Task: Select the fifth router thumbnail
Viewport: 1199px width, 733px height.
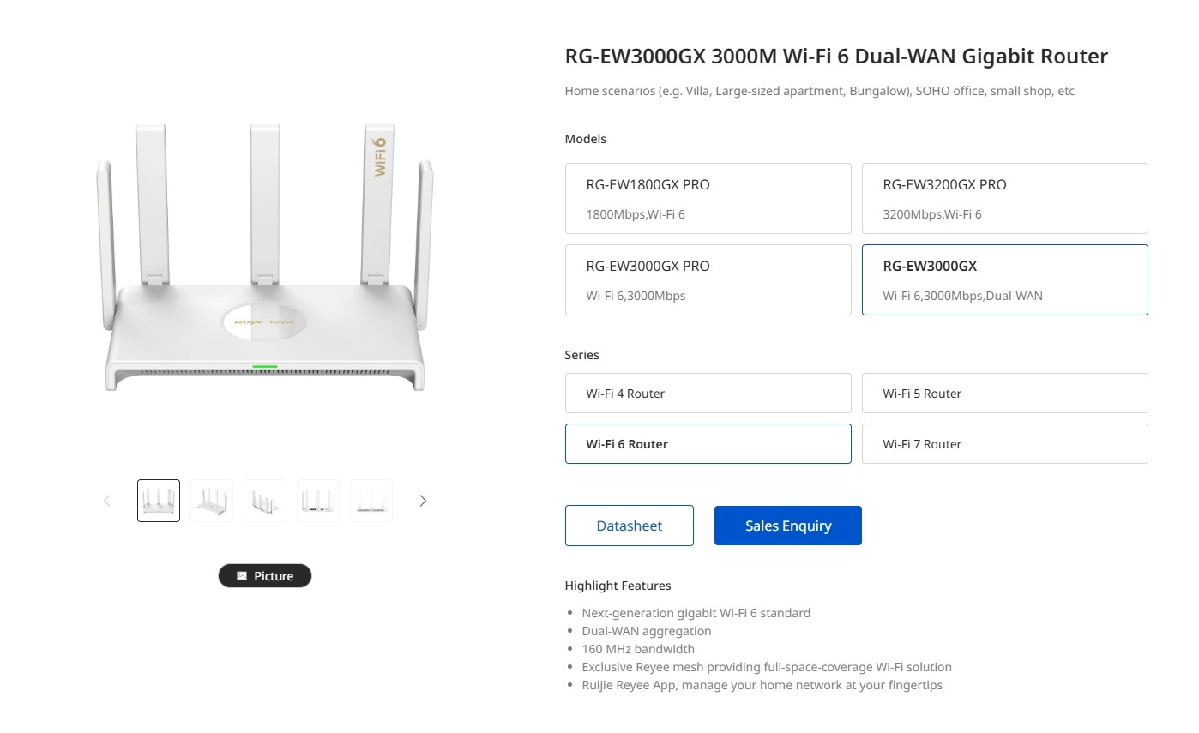Action: (x=371, y=500)
